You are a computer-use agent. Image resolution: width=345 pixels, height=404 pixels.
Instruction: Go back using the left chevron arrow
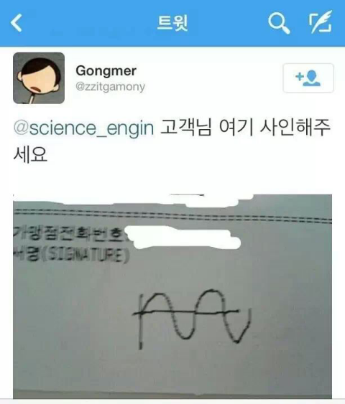(x=17, y=23)
